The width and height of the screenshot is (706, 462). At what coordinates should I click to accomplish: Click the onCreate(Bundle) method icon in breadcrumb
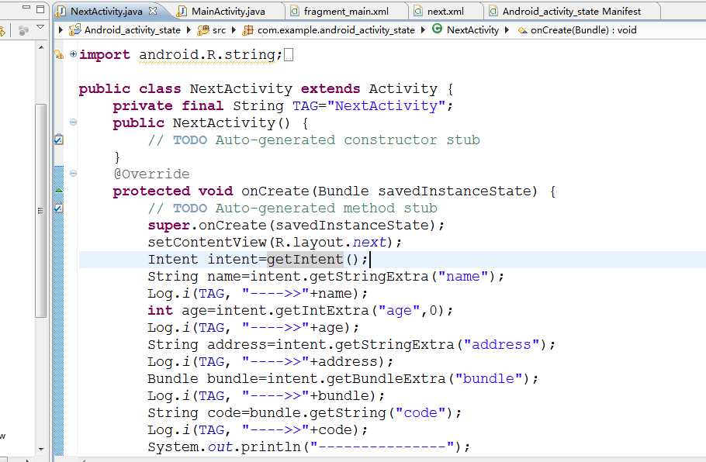coord(522,30)
